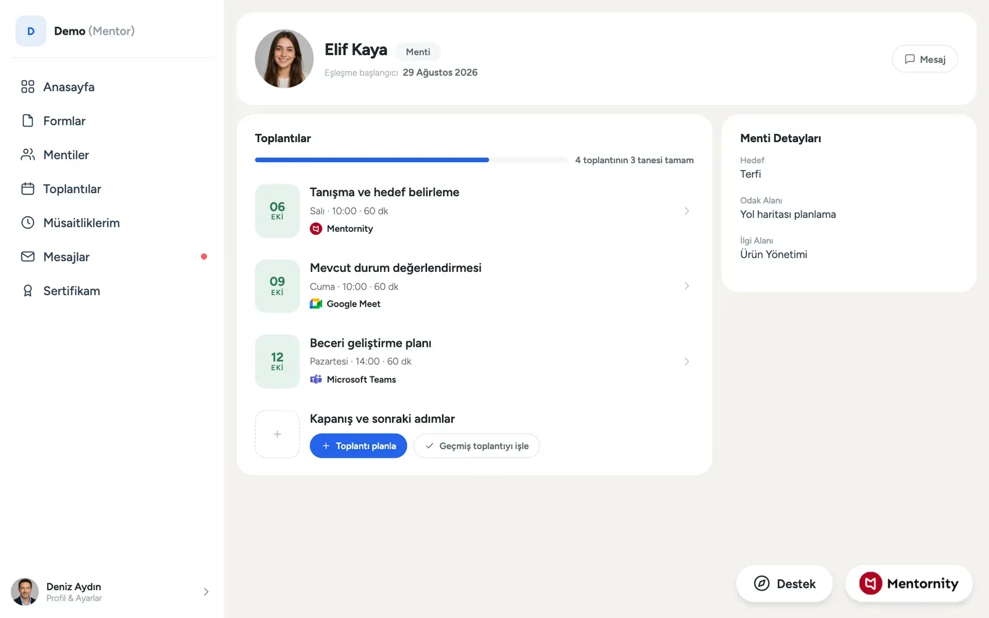
Task: Click Toplantı planla button
Action: click(x=359, y=446)
